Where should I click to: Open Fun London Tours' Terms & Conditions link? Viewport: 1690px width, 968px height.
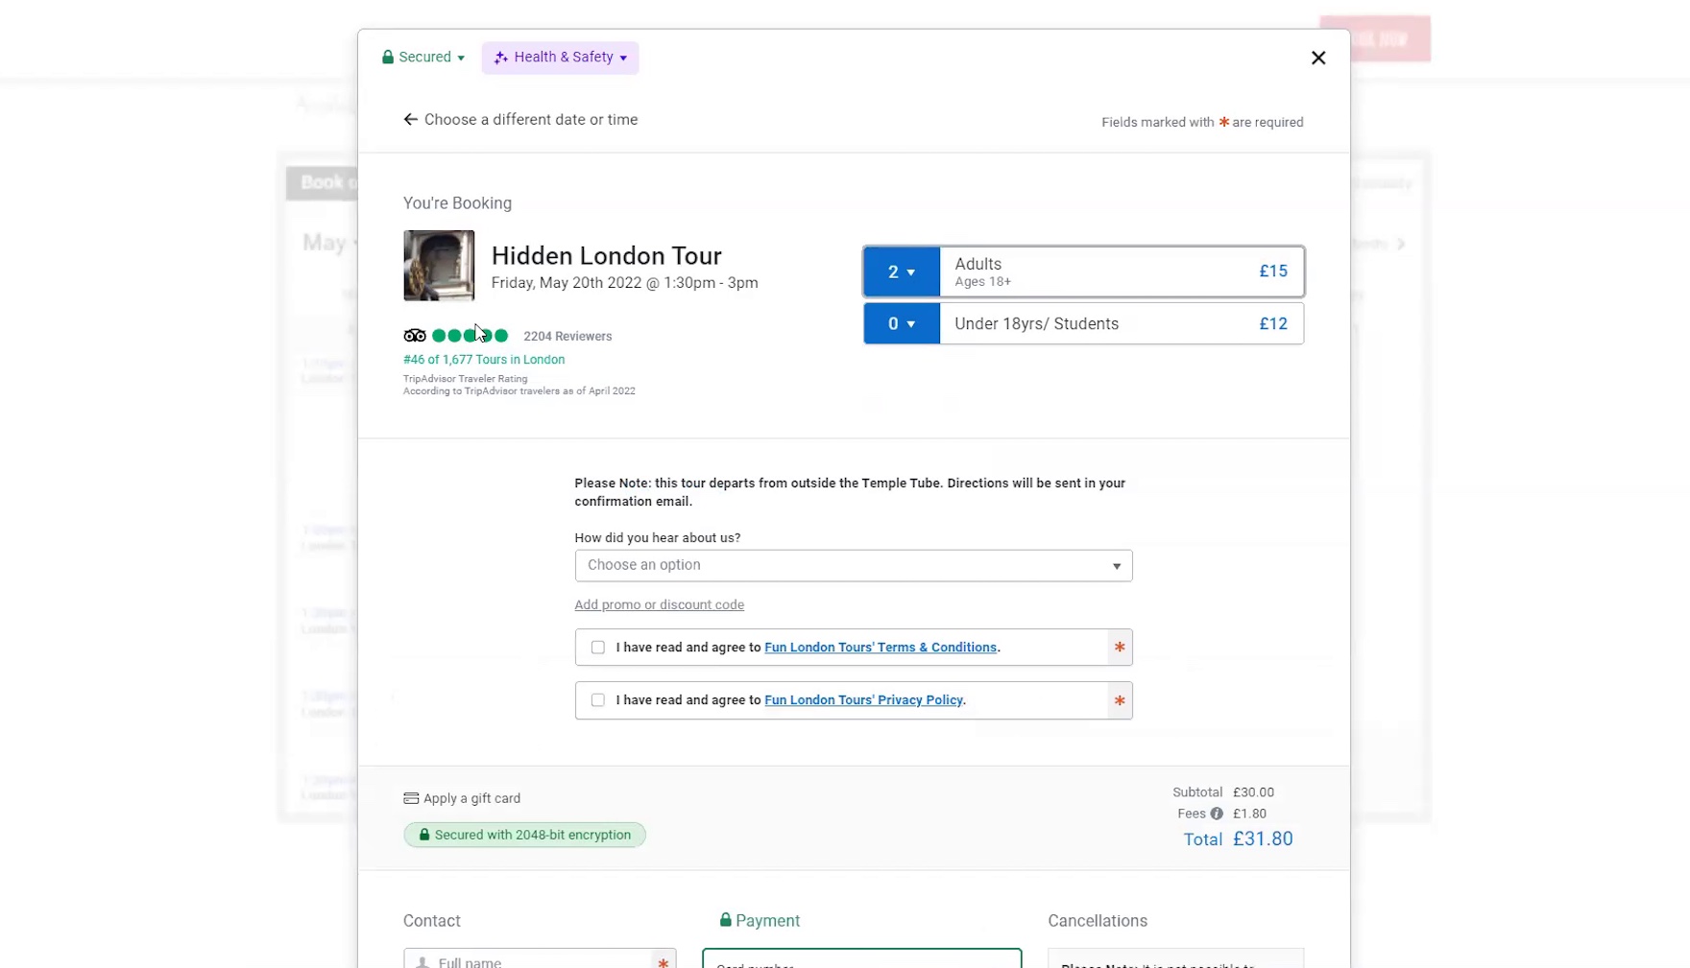[880, 648]
